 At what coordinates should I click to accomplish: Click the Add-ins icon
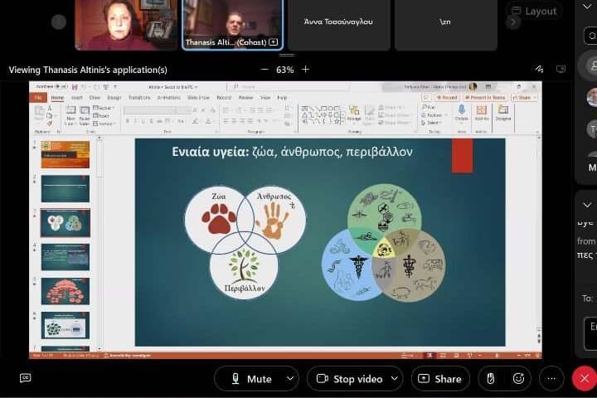tap(482, 111)
